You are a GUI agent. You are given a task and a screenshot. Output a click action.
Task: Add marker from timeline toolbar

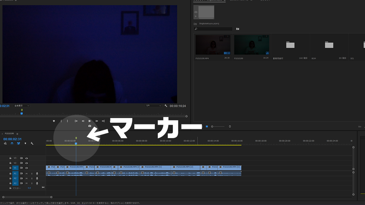(x=25, y=143)
